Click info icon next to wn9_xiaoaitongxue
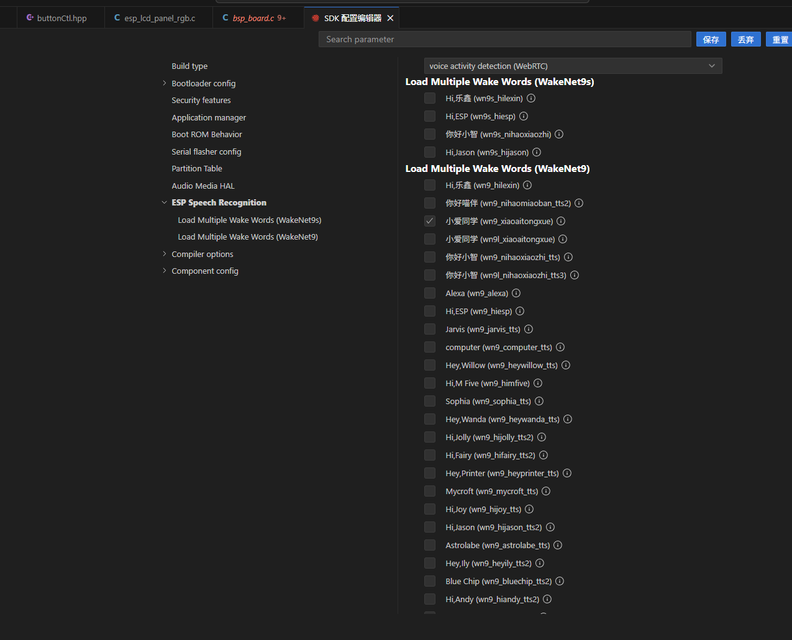This screenshot has height=640, width=792. 561,221
